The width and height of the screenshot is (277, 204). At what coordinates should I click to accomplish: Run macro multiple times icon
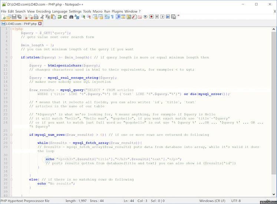(168, 17)
